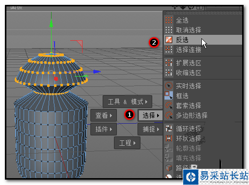Click the blue Z-axis arrow handle
The image size is (249, 185).
point(97,72)
